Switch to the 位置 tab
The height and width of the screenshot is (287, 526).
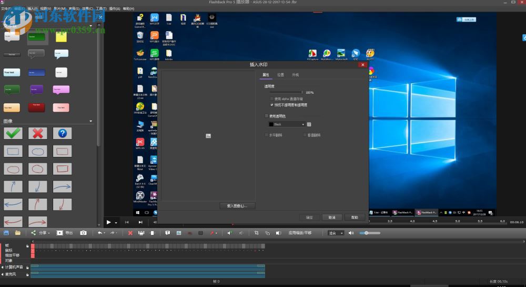280,75
